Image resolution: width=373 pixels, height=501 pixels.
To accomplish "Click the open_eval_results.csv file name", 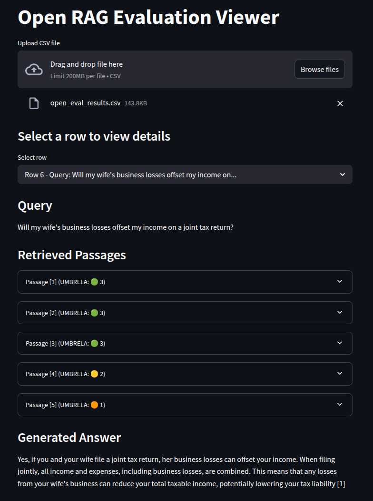I will (x=86, y=103).
